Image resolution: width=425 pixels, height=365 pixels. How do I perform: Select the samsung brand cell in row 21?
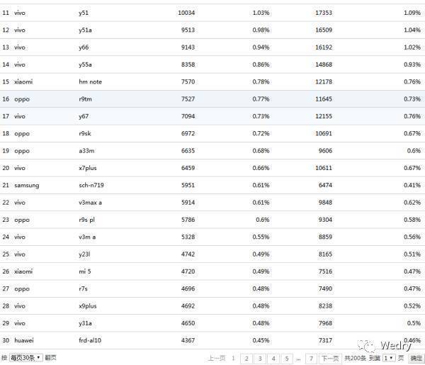click(27, 186)
